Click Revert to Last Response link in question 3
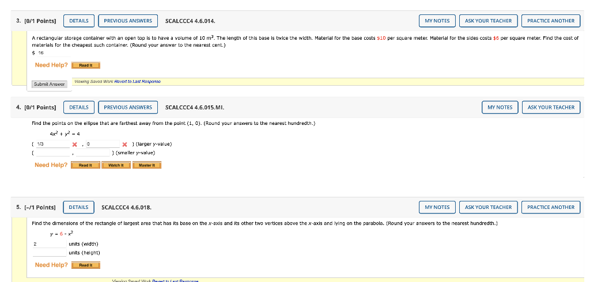This screenshot has height=282, width=590. (x=137, y=82)
